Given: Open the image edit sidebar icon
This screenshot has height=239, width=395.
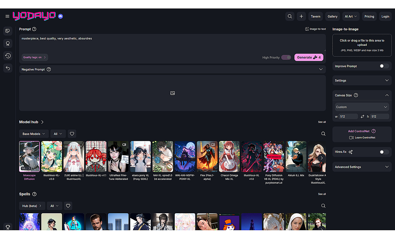Looking at the screenshot, I should [8, 31].
